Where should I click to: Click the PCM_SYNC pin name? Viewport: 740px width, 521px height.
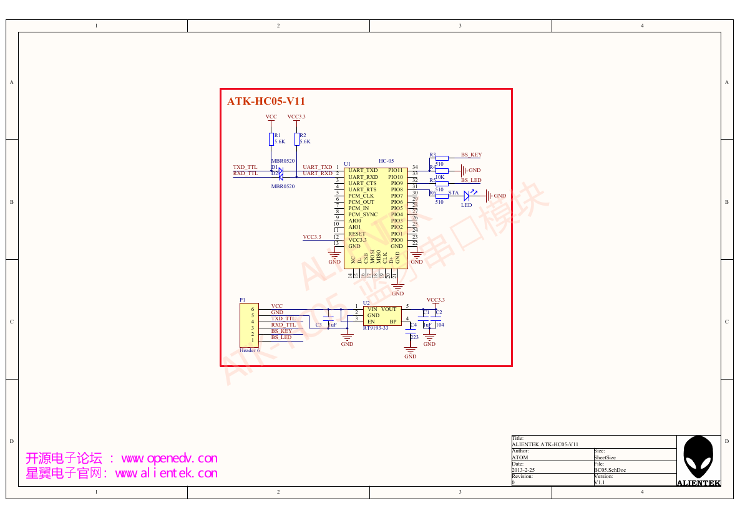(363, 214)
